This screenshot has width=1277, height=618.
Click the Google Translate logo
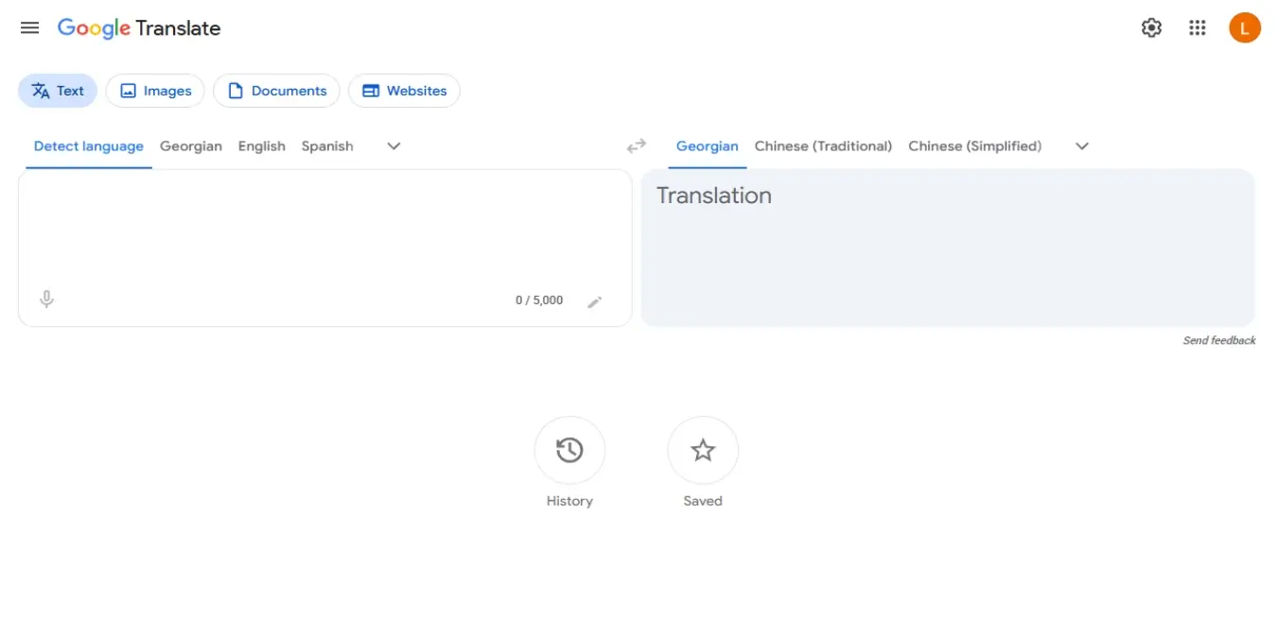click(x=139, y=28)
